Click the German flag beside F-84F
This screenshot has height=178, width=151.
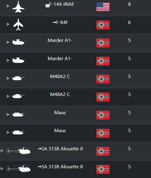click(x=103, y=25)
